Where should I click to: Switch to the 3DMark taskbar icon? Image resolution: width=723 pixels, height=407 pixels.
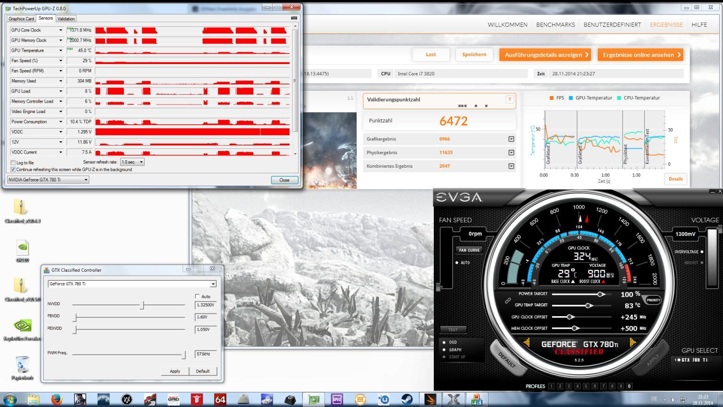[x=430, y=399]
